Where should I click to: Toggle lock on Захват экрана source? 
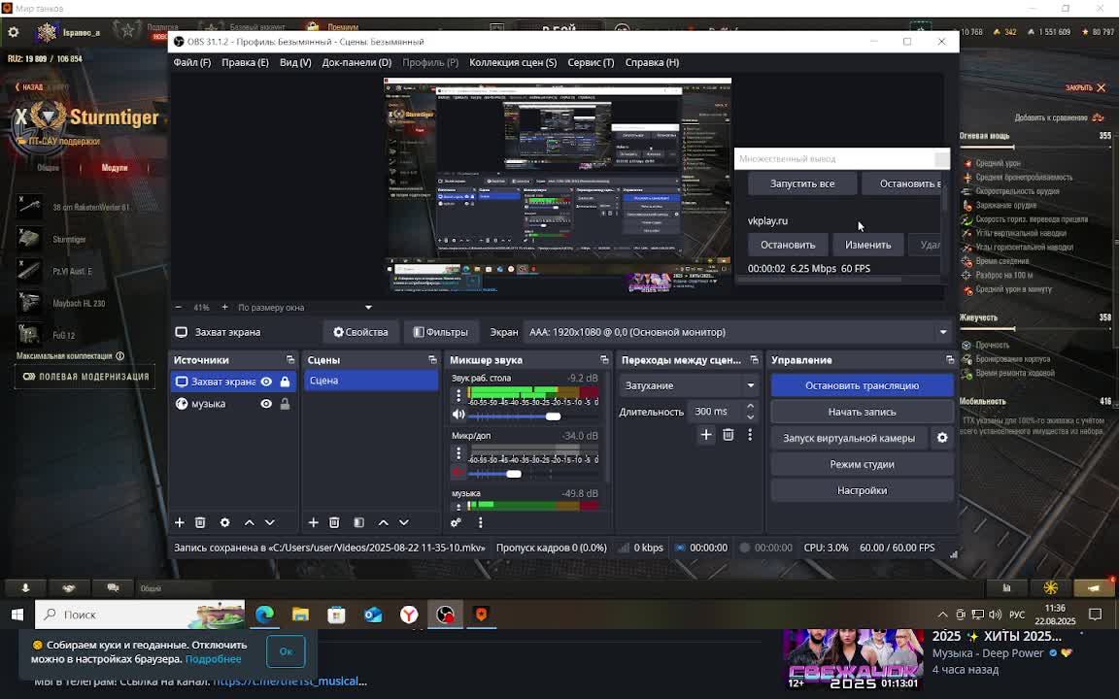coord(285,382)
